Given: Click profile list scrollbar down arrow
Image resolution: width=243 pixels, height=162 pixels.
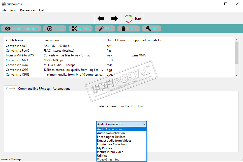Looking at the screenshot, I should pyautogui.click(x=236, y=75).
